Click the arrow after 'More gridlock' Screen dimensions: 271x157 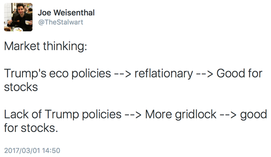228,115
